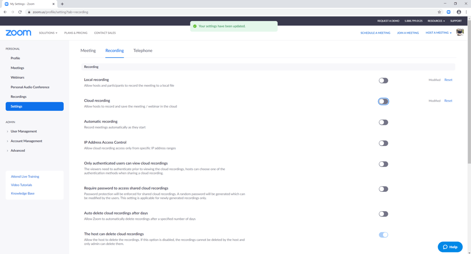Switch to the Meeting tab

point(88,50)
